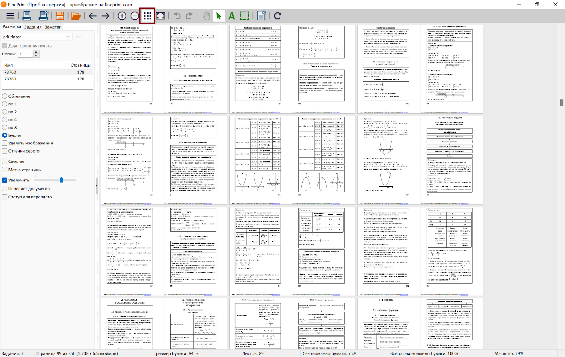This screenshot has height=357, width=565.
Task: Increase copies with the up stepper
Action: pos(36,52)
